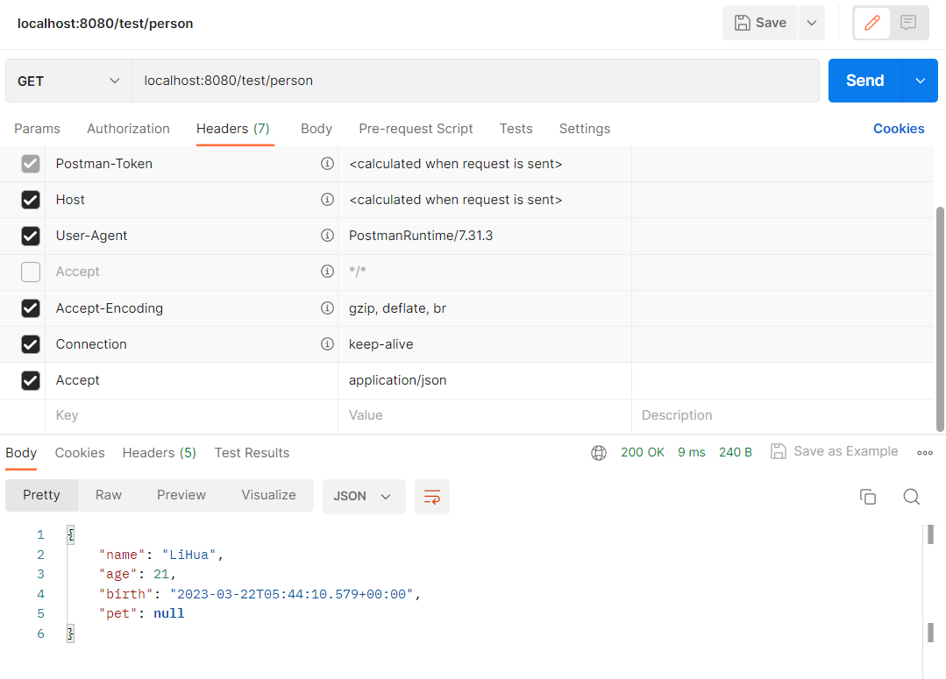This screenshot has height=679, width=946.
Task: Select the Visualize view
Action: [268, 495]
